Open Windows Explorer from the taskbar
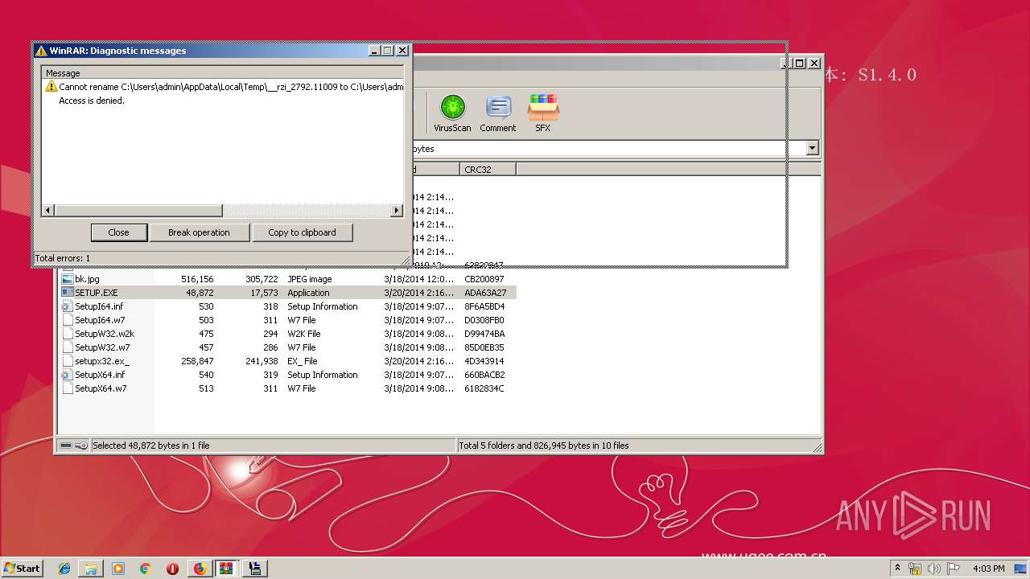Image resolution: width=1030 pixels, height=579 pixels. point(91,569)
